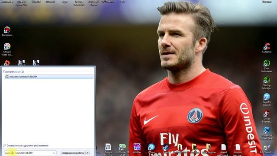Open Google Chrome desktop shortcut
This screenshot has width=277, height=156.
click(108, 149)
